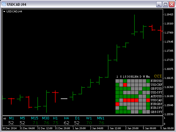Select the M30 timeframe label in rsi panel

tap(46, 118)
